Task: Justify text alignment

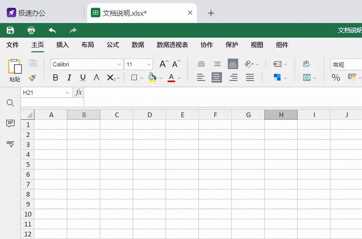Action: coord(250,77)
